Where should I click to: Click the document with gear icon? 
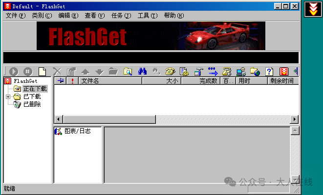(x=184, y=72)
